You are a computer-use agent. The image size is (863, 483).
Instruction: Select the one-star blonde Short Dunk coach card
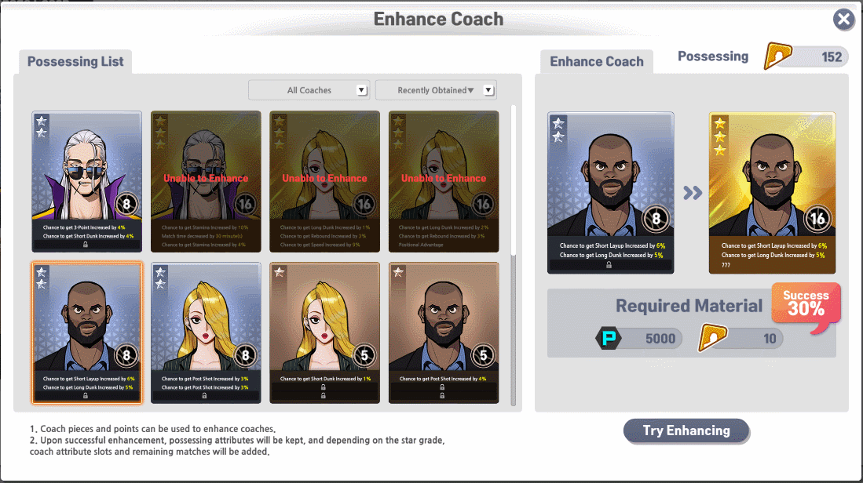pos(325,333)
